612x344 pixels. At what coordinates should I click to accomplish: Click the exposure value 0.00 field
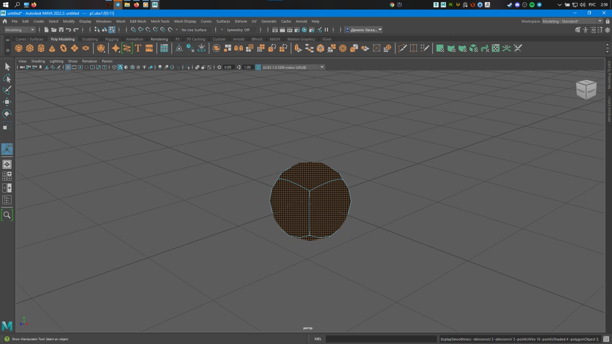(x=228, y=67)
